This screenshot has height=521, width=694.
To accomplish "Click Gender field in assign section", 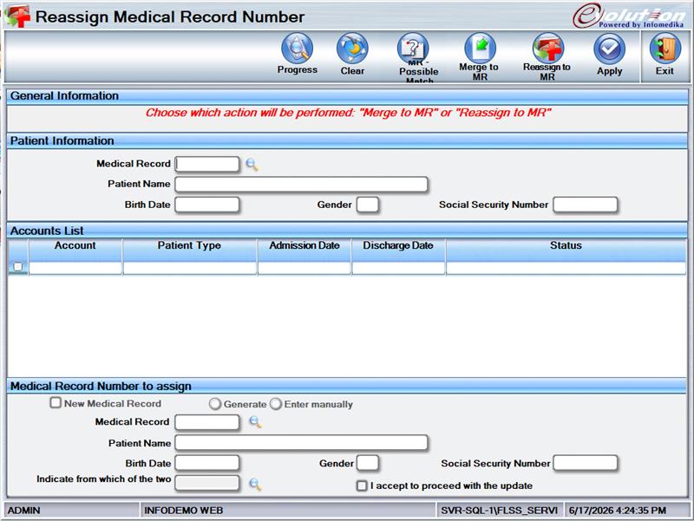I will (367, 463).
